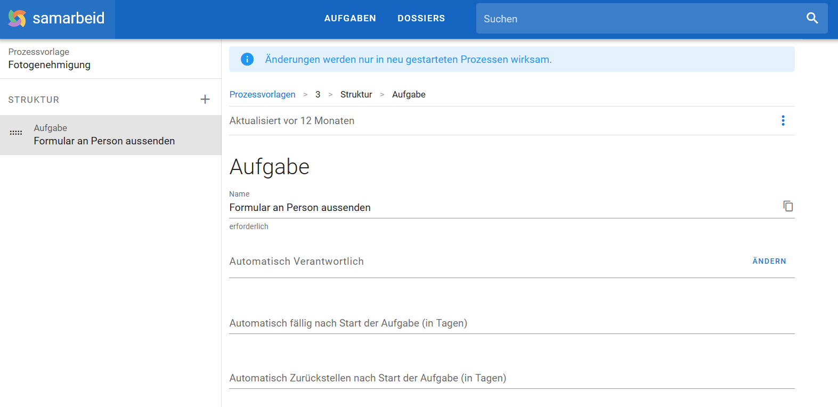Open the three-dot more options menu
This screenshot has height=407, width=838.
783,120
